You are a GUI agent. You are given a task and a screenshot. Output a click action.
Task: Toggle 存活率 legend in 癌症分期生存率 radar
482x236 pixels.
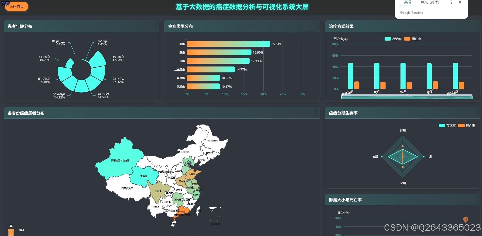tap(447, 126)
